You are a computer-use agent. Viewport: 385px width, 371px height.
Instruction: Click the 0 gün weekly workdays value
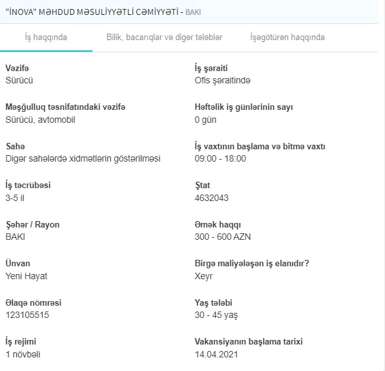click(205, 120)
